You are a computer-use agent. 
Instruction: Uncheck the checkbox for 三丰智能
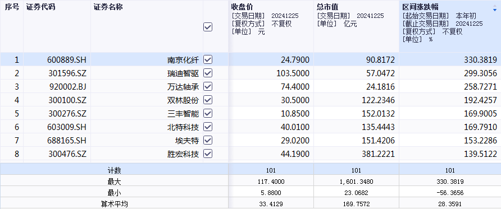point(208,113)
